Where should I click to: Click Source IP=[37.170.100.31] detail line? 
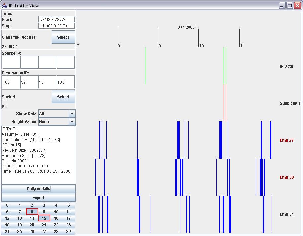[x=26, y=166]
